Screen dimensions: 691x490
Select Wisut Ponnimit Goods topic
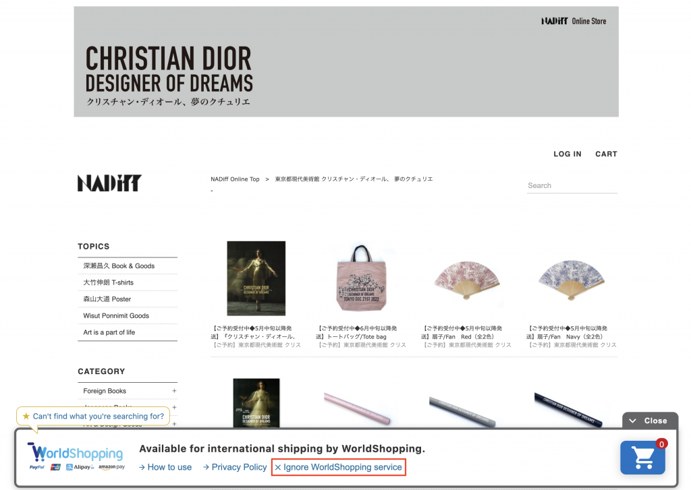pos(116,315)
